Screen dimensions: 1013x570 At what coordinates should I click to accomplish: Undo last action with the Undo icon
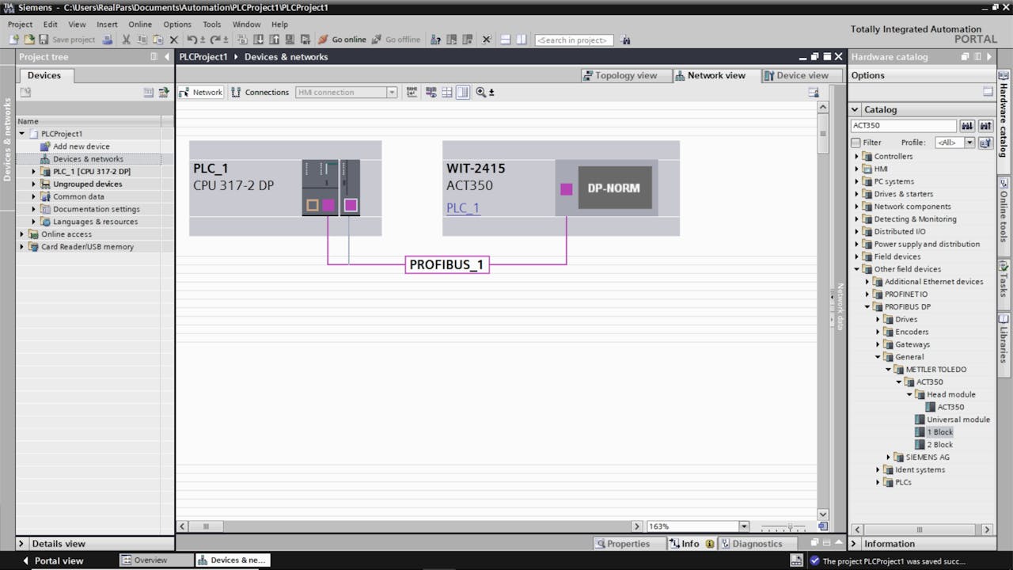192,40
